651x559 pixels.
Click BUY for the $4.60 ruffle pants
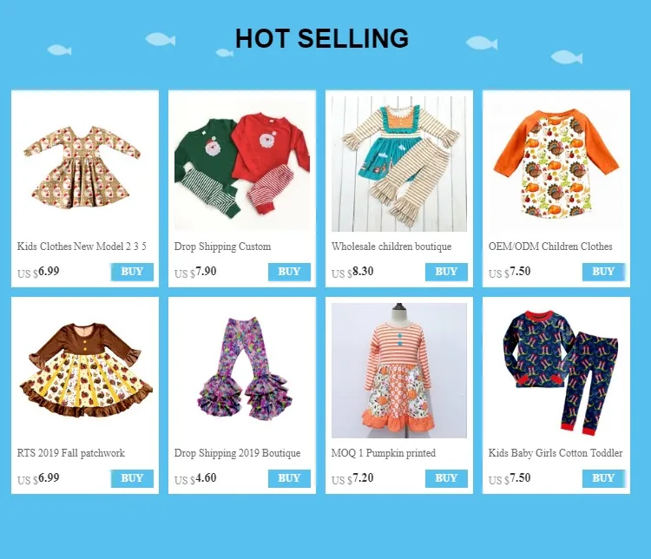click(289, 478)
